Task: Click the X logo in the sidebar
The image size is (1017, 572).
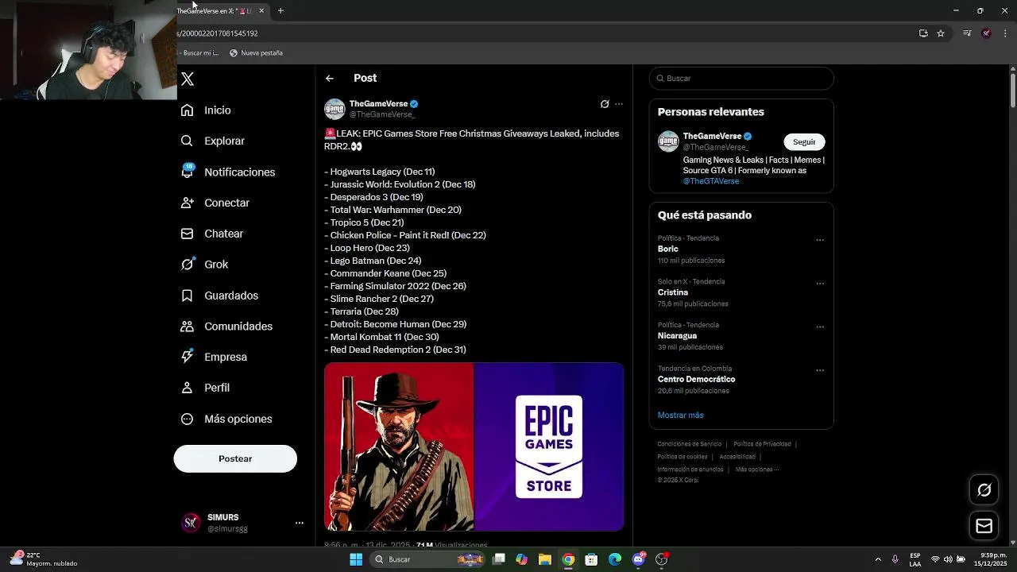Action: (x=188, y=79)
